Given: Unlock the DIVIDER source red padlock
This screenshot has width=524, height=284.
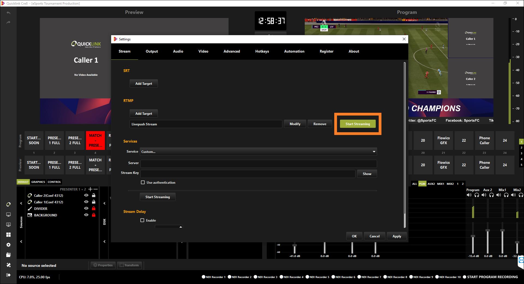Looking at the screenshot, I should (x=94, y=209).
